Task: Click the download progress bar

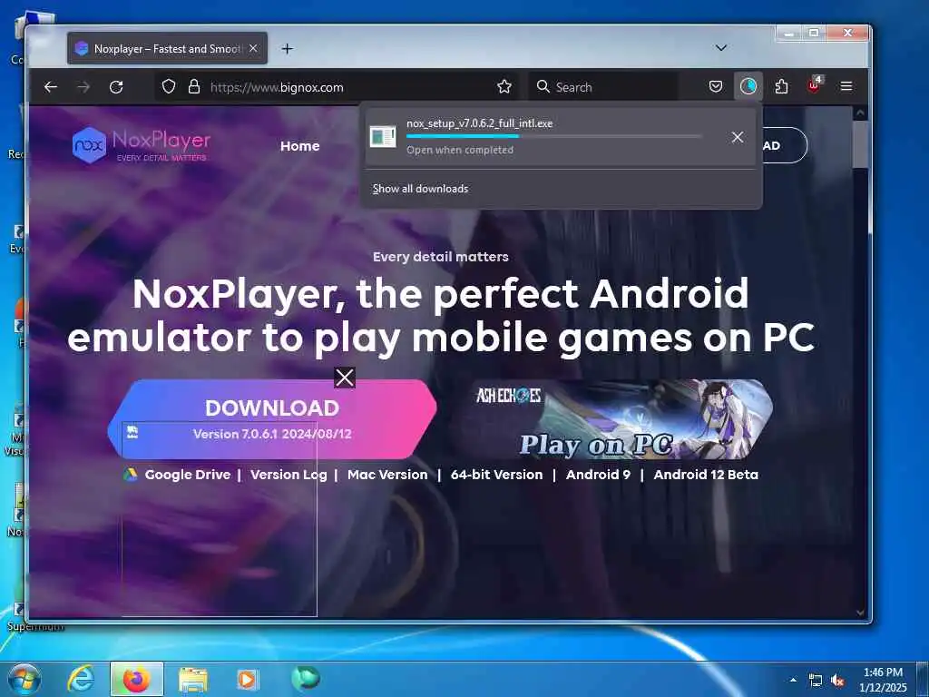Action: (554, 136)
